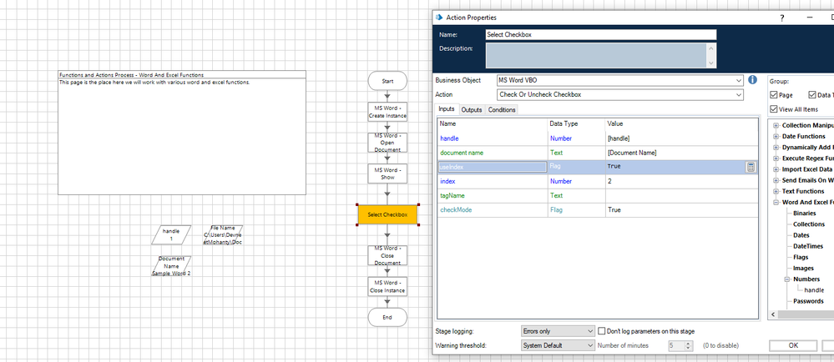Expand the Date Functions tree node

776,136
